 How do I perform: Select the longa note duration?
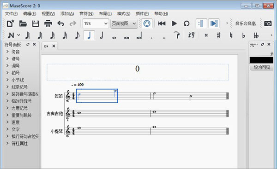pyautogui.click(x=139, y=36)
